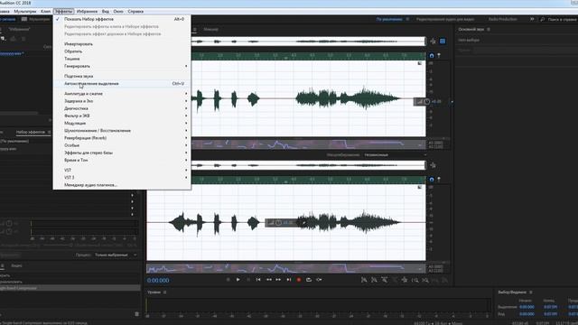Open the Окно menu
578x325 pixels.
pos(118,12)
